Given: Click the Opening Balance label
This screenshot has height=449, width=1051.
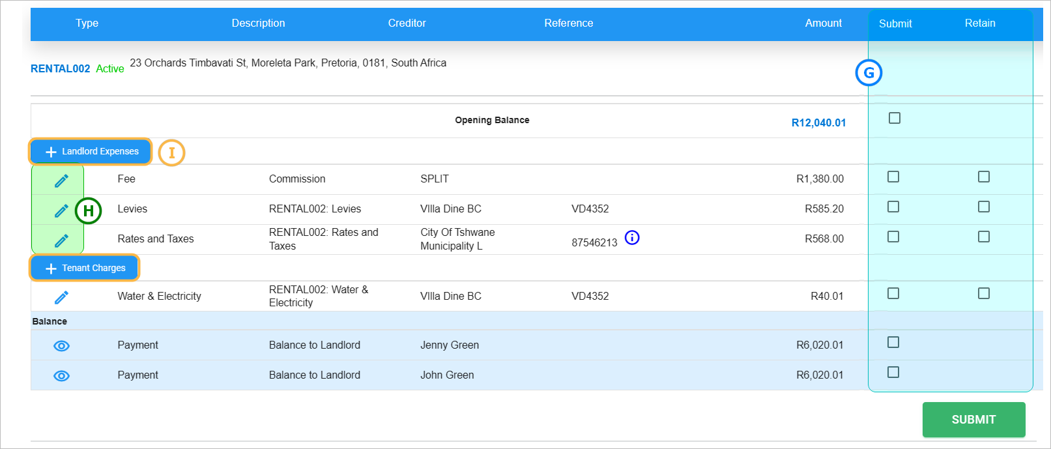Looking at the screenshot, I should (x=492, y=120).
